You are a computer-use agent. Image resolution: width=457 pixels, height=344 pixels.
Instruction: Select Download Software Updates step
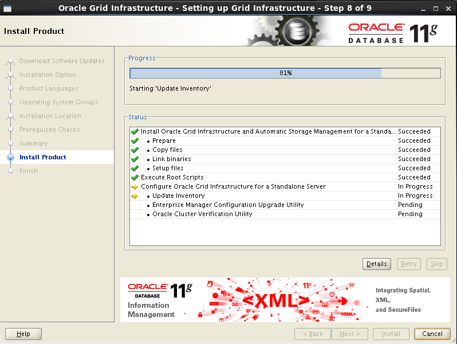coord(62,61)
